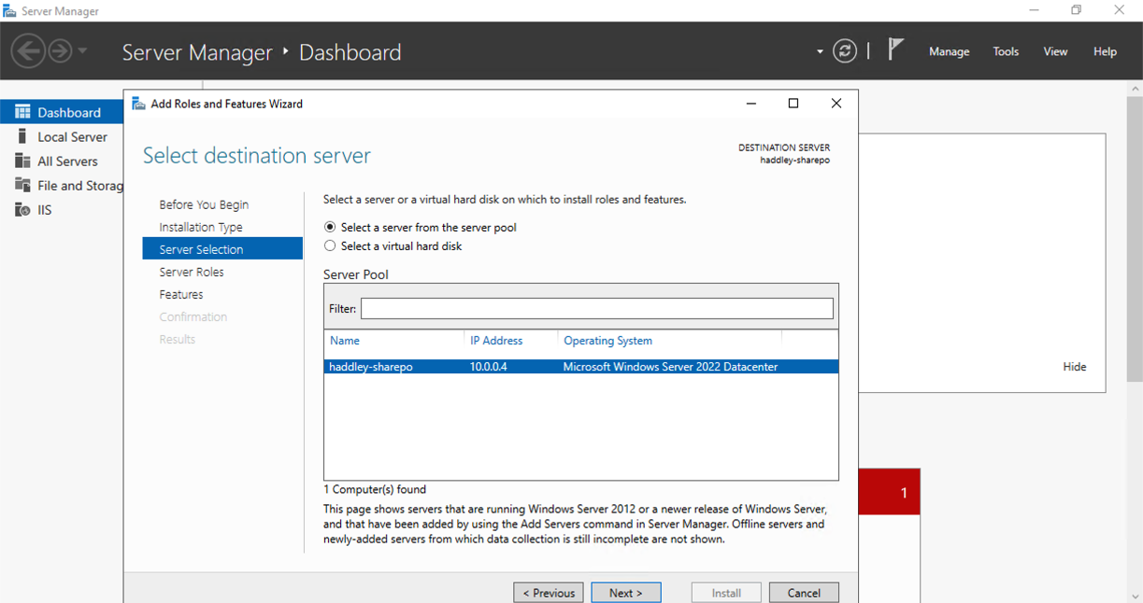
Task: Open the navigation history dropdown arrow
Action: (82, 50)
